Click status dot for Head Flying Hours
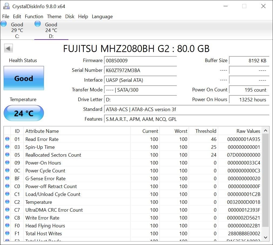The height and width of the screenshot is (245, 273). click(7, 225)
